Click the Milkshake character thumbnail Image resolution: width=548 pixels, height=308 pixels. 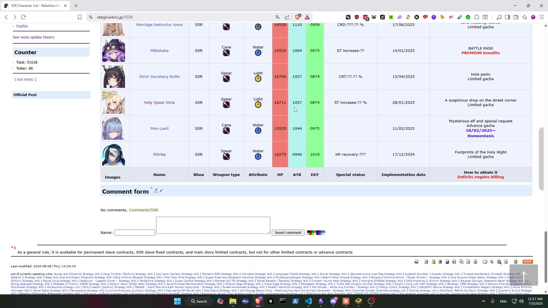click(x=113, y=50)
